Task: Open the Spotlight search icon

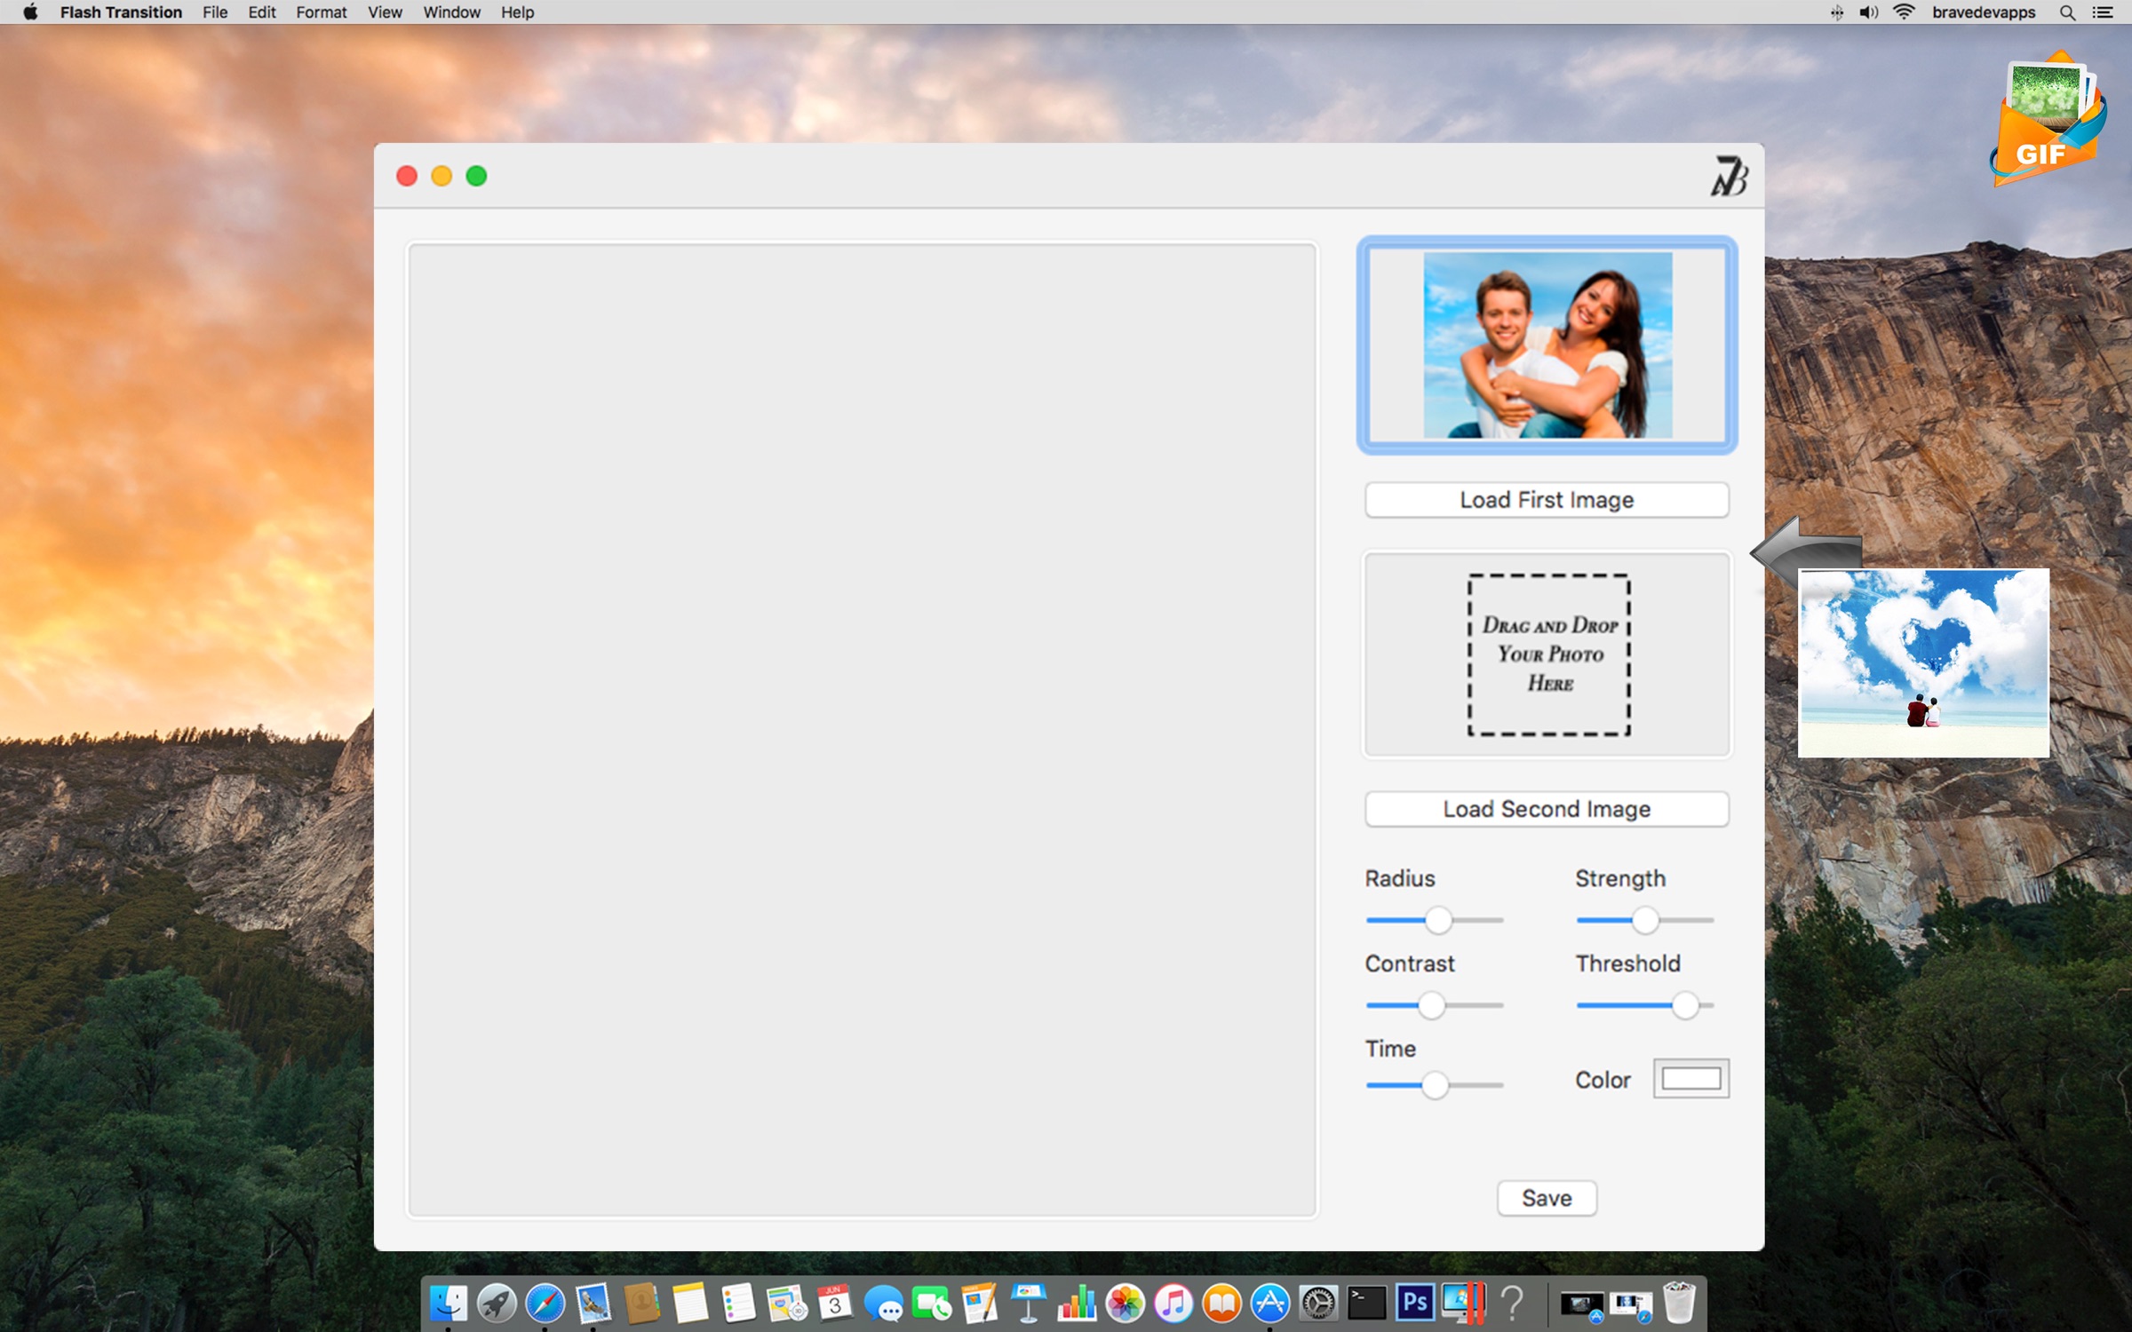Action: point(2067,12)
